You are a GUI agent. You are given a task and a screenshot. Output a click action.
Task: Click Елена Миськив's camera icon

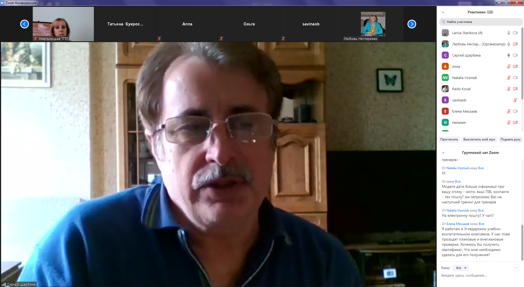[515, 111]
